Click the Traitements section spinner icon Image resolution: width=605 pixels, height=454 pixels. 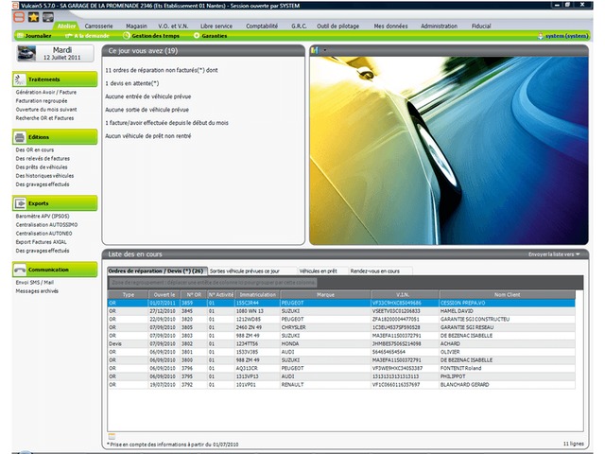[20, 79]
